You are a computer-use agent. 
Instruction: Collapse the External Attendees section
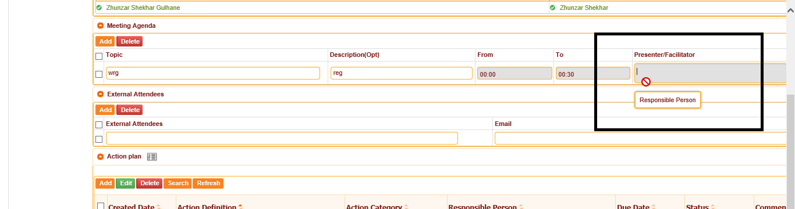coord(100,94)
